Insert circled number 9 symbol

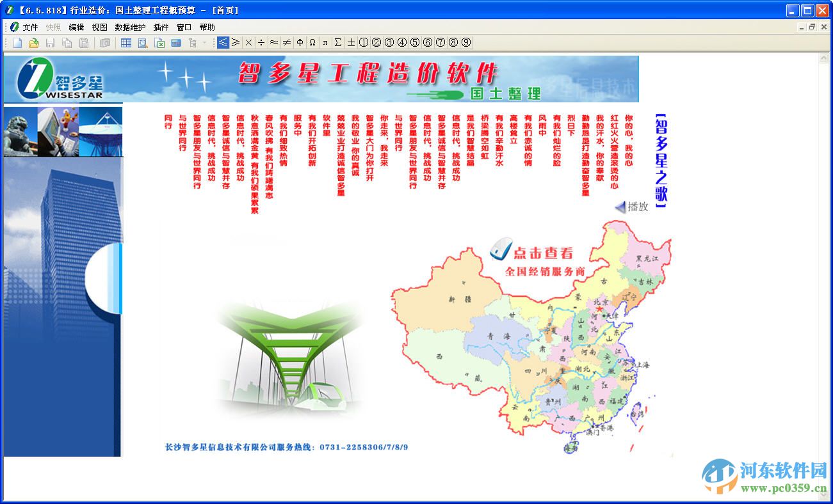pos(466,43)
